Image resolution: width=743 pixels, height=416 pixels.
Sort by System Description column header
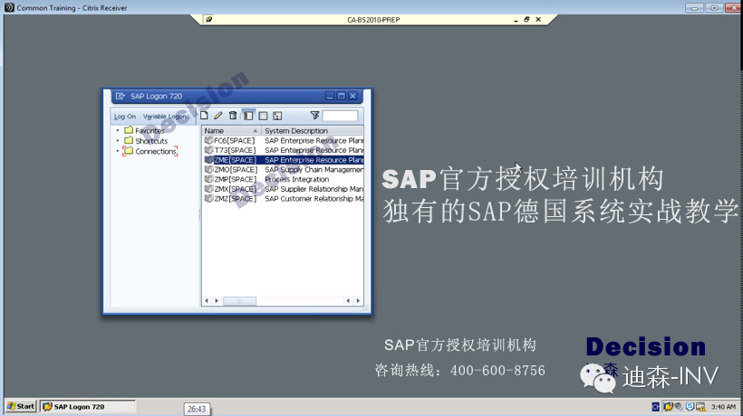313,130
